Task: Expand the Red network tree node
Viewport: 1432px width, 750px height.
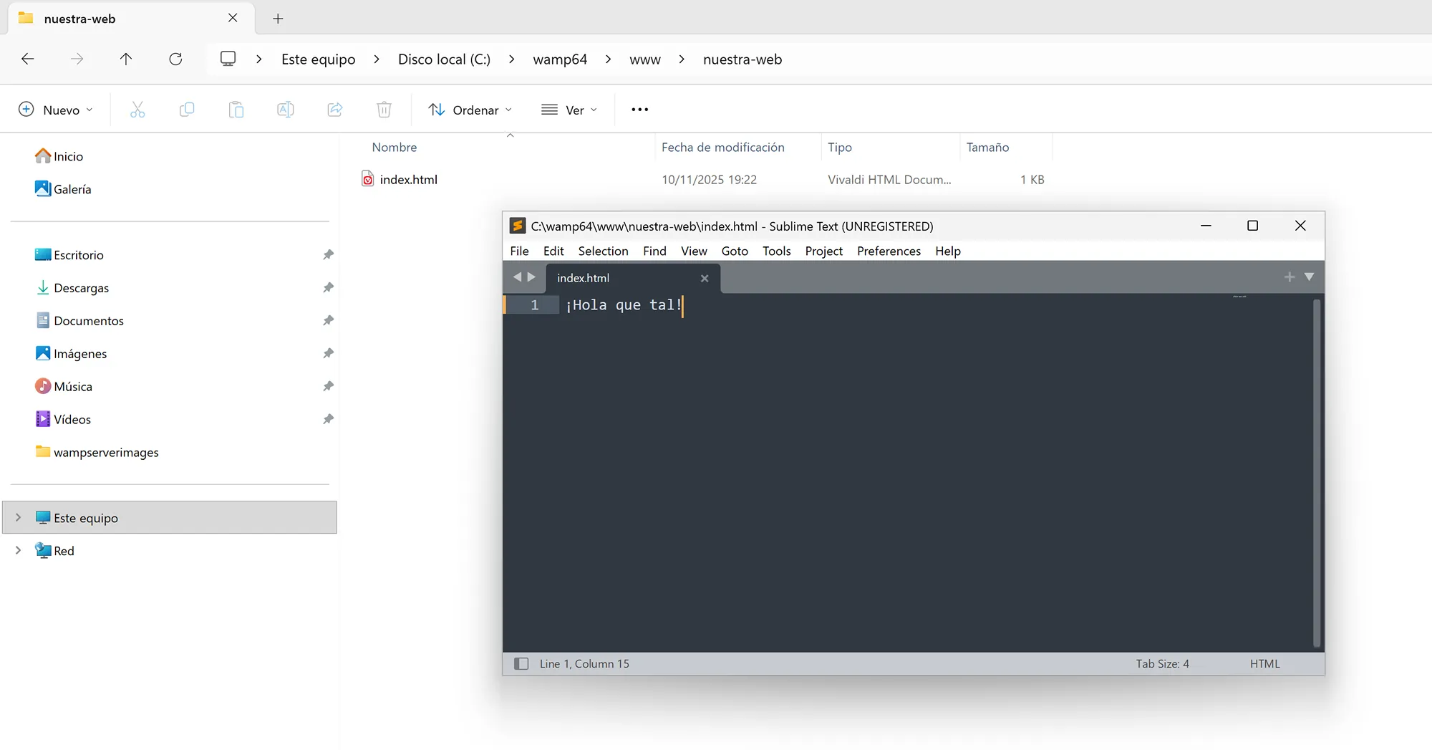Action: pos(19,551)
